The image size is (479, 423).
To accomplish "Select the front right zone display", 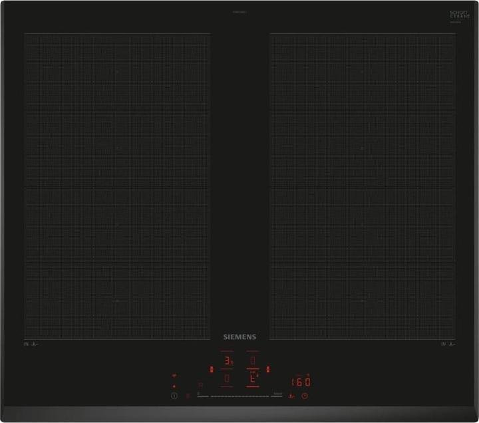I will click(x=252, y=379).
